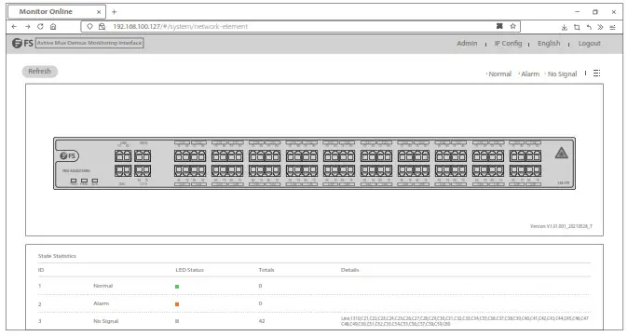Minimize the browser window
Viewport: 628px width, 336px height.
[x=577, y=12]
